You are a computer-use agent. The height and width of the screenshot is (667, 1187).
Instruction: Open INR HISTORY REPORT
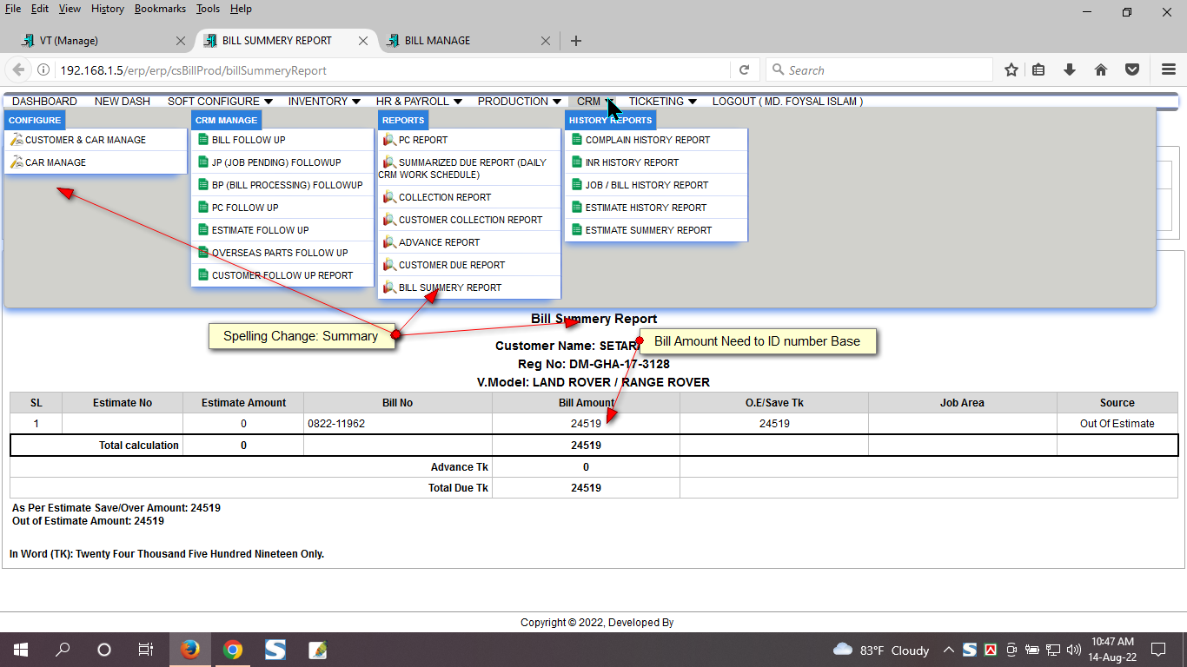pyautogui.click(x=656, y=162)
